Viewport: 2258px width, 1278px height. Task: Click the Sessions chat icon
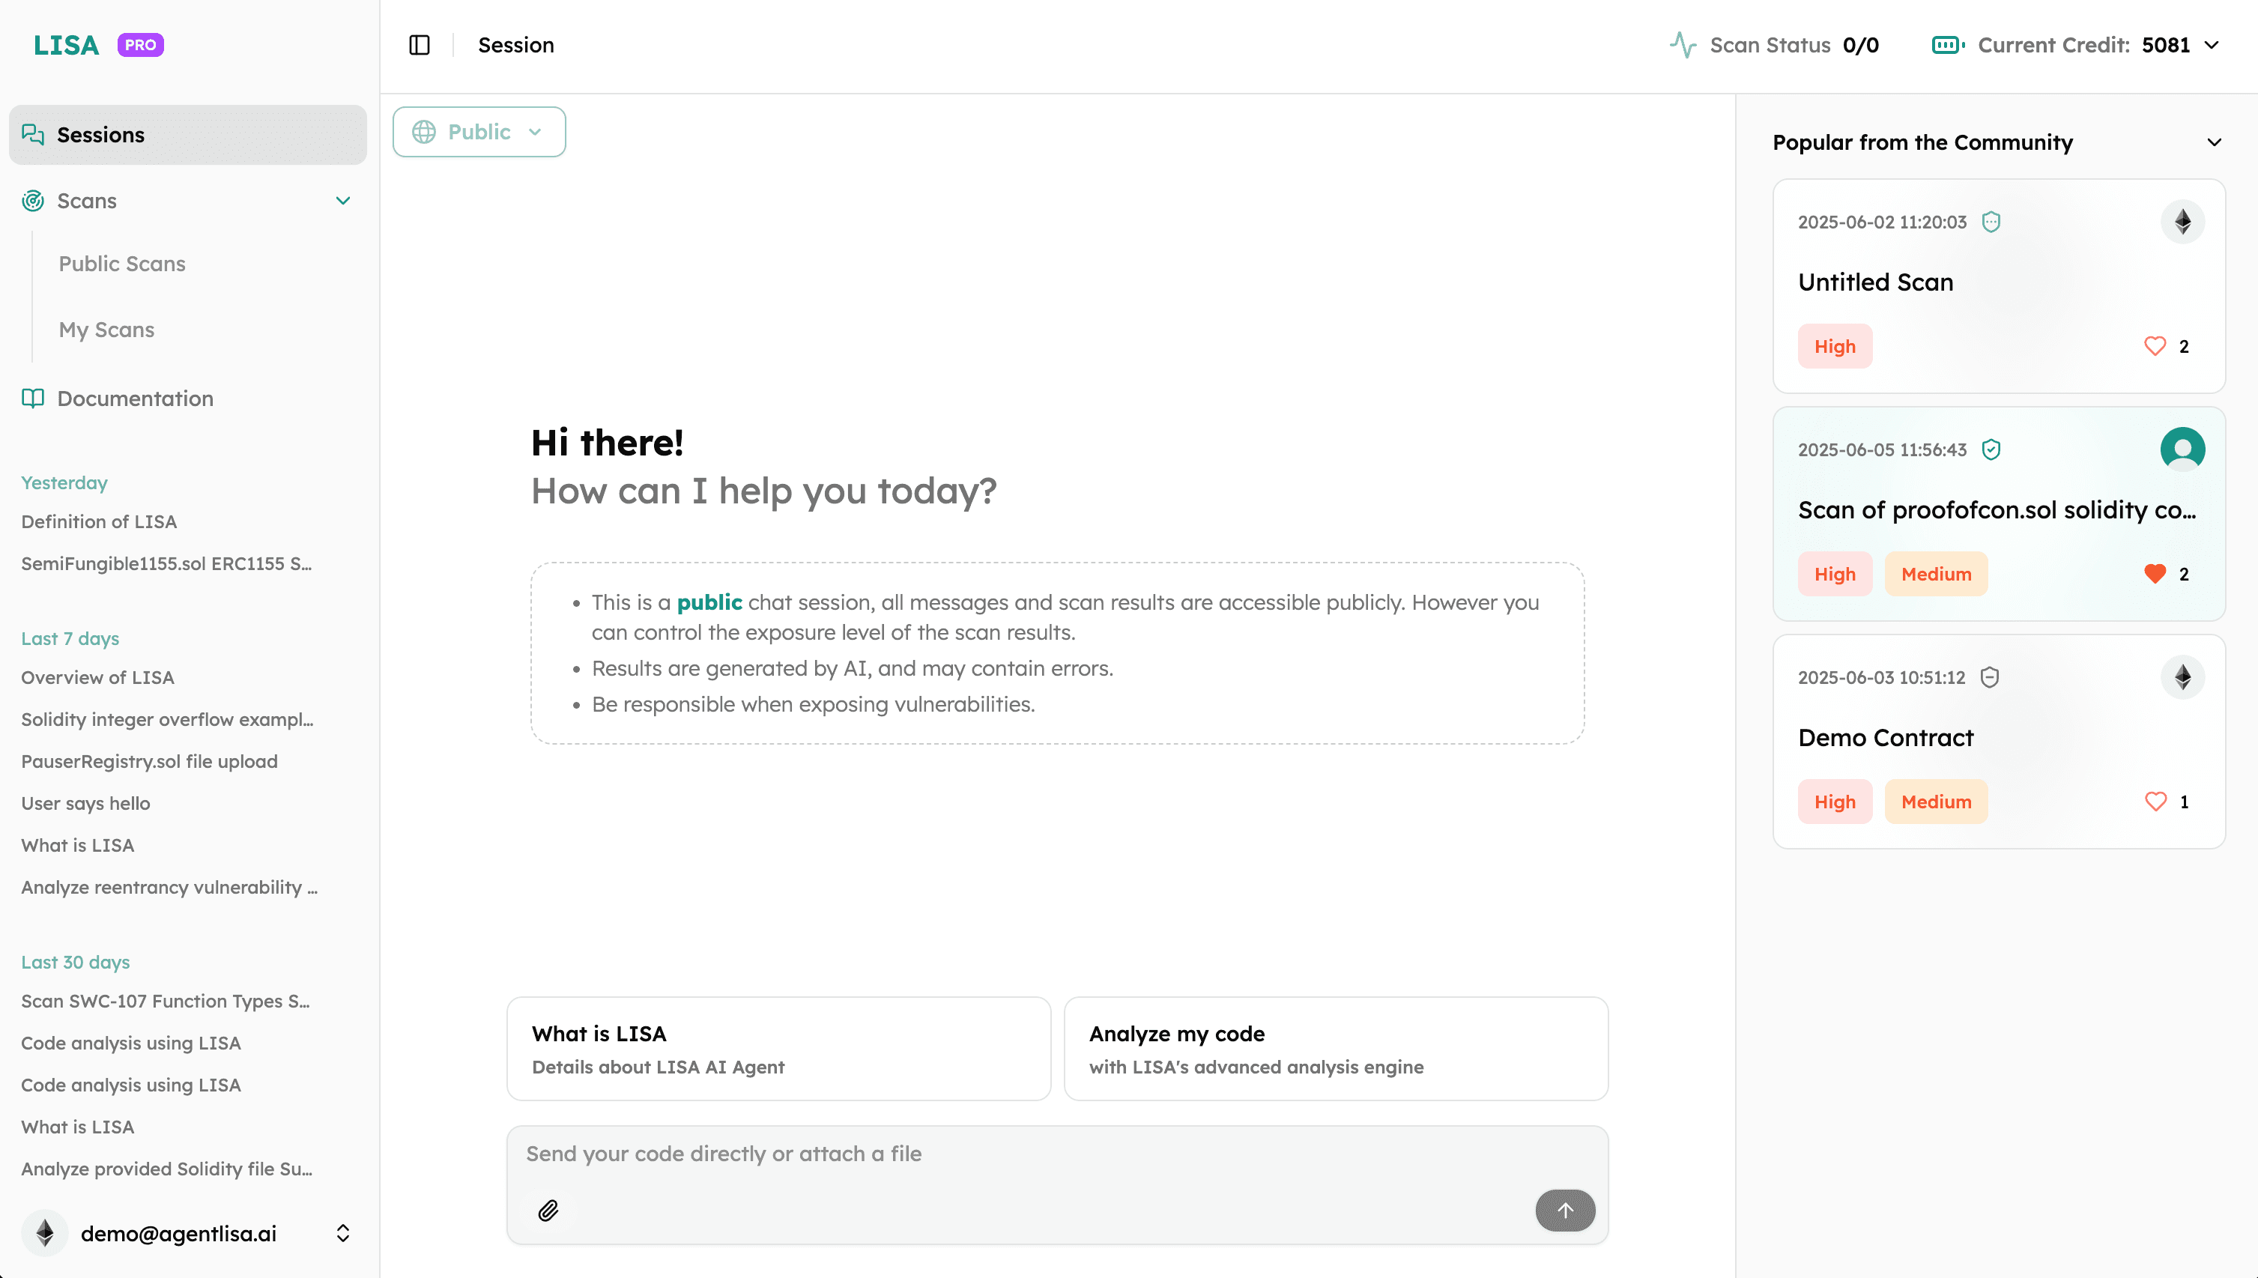[x=32, y=134]
